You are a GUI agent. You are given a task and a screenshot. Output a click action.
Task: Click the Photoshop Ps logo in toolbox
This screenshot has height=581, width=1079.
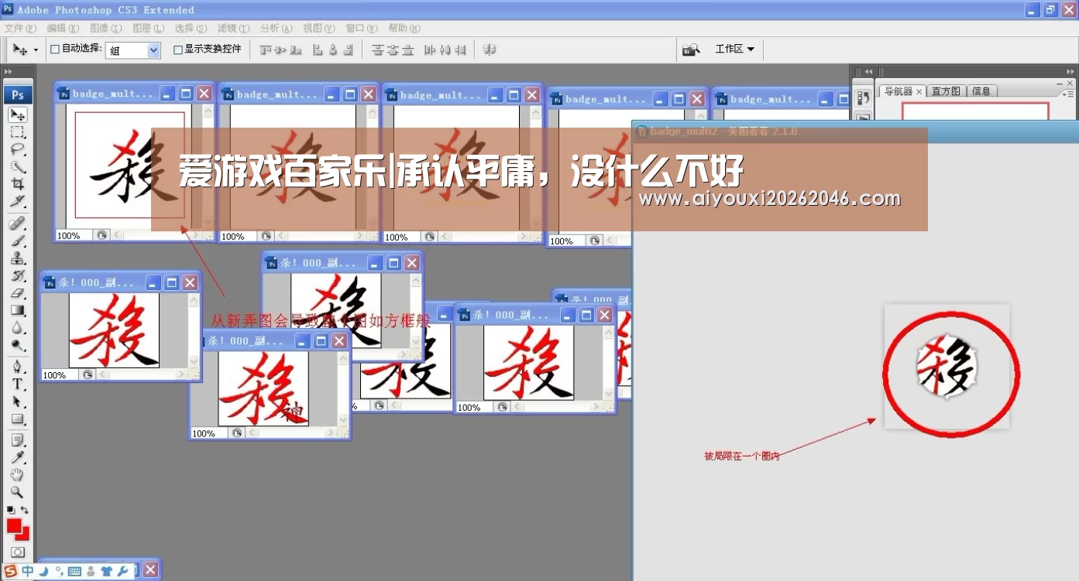(17, 94)
